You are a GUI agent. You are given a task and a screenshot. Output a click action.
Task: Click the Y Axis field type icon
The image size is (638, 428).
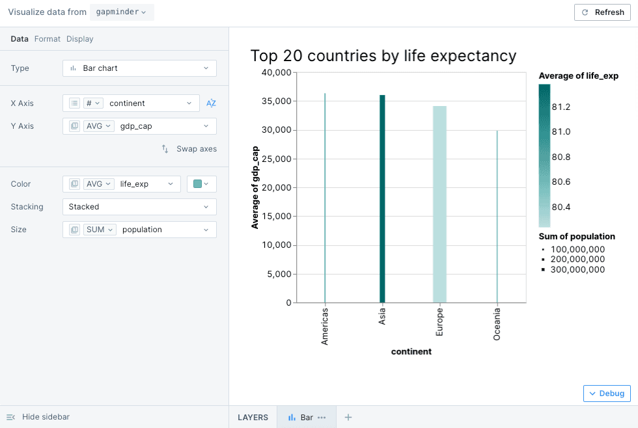click(x=74, y=126)
